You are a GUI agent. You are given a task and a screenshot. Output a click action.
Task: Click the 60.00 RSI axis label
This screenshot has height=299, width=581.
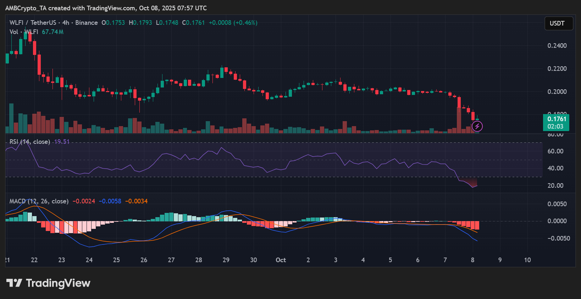coord(555,151)
